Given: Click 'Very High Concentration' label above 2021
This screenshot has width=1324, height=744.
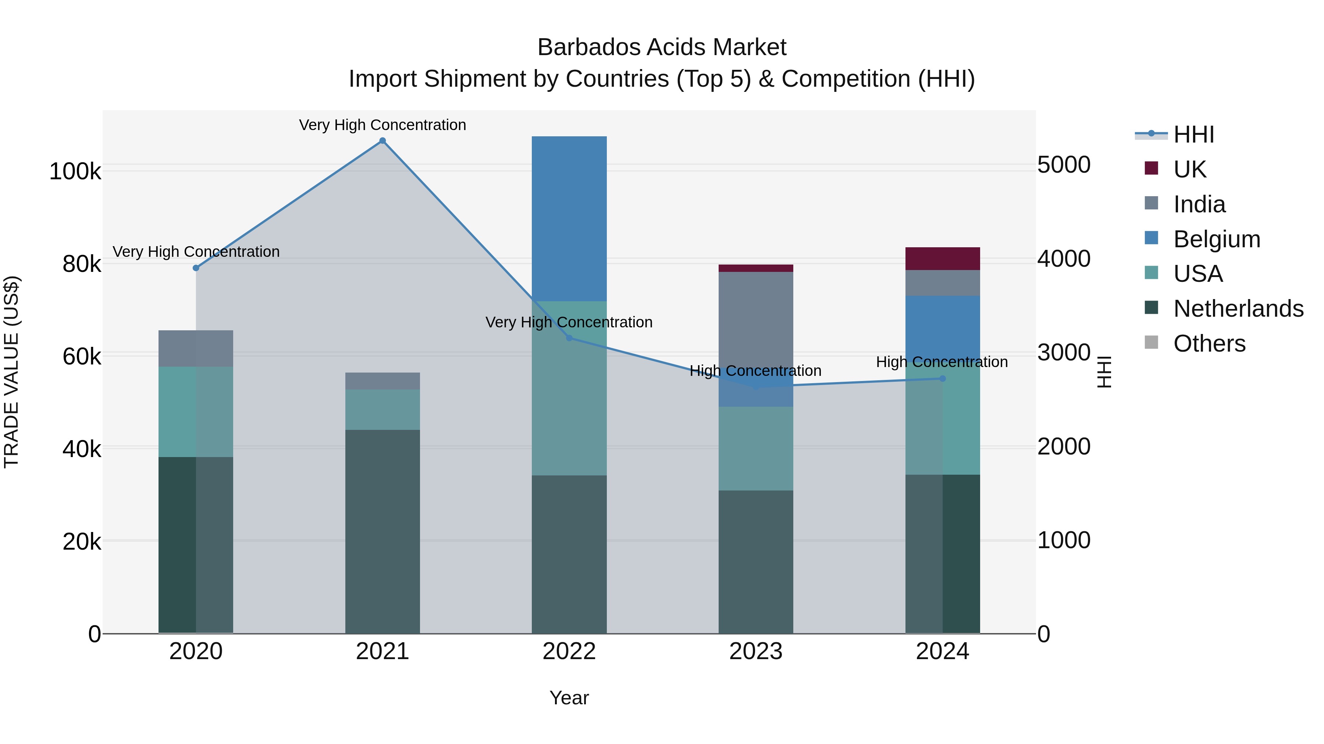Looking at the screenshot, I should pos(382,125).
